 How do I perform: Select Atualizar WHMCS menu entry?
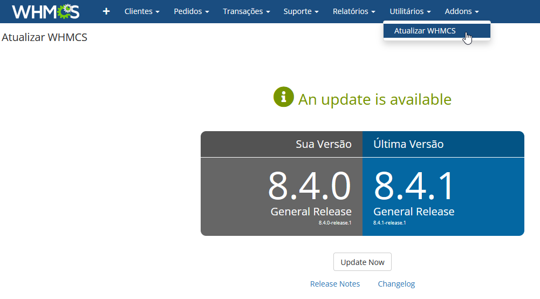click(x=436, y=31)
